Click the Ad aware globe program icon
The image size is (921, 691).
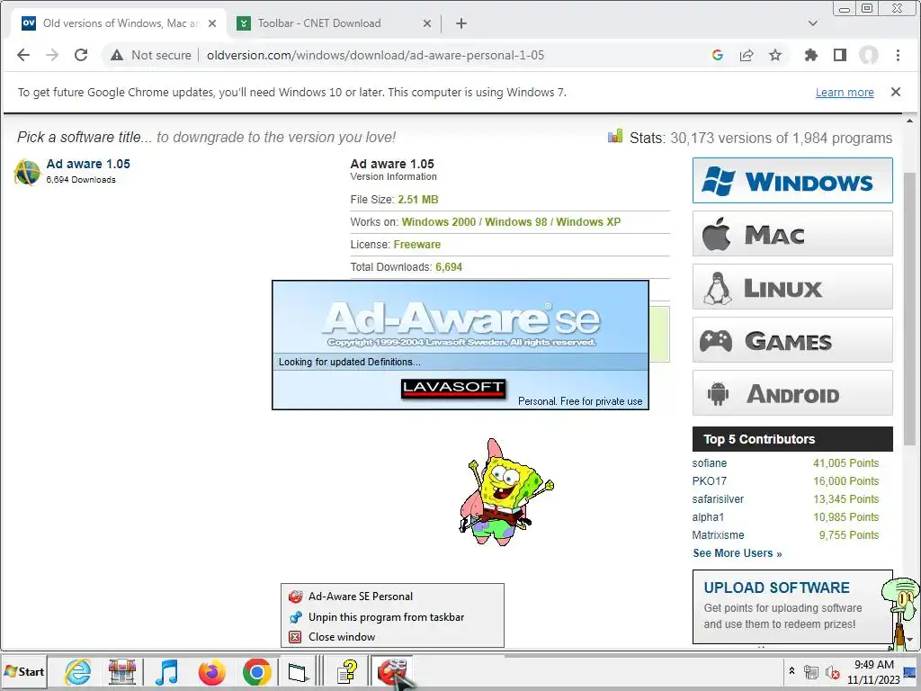pyautogui.click(x=27, y=172)
